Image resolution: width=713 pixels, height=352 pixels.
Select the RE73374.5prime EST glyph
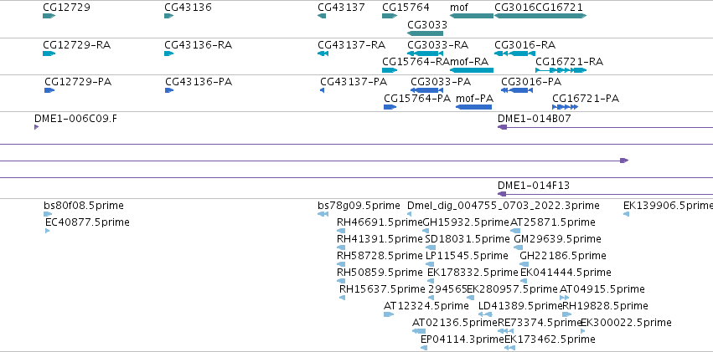coord(506,331)
